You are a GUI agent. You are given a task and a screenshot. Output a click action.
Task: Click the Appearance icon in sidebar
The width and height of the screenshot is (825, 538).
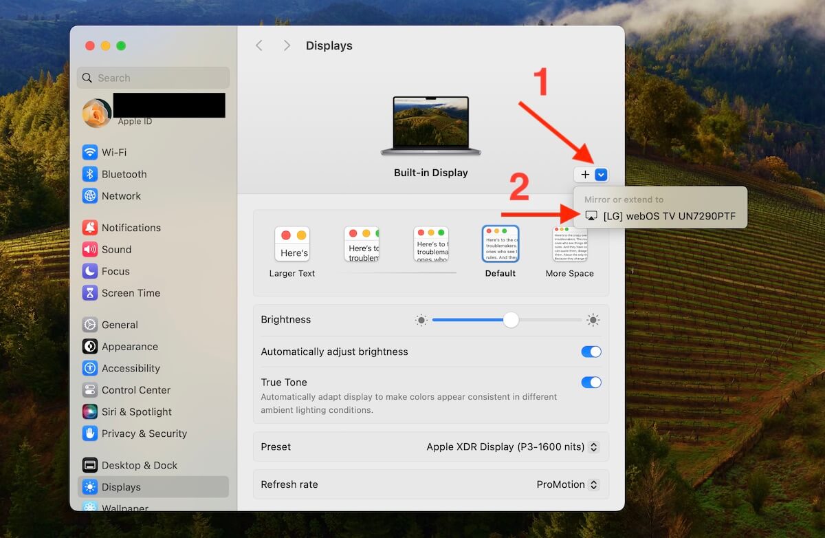(90, 347)
